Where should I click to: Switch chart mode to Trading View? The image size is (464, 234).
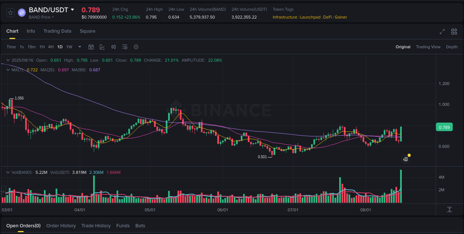coord(428,47)
